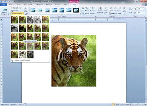This screenshot has width=147, height=106.
Task: Switch to the Home tab
Action: [11, 5]
